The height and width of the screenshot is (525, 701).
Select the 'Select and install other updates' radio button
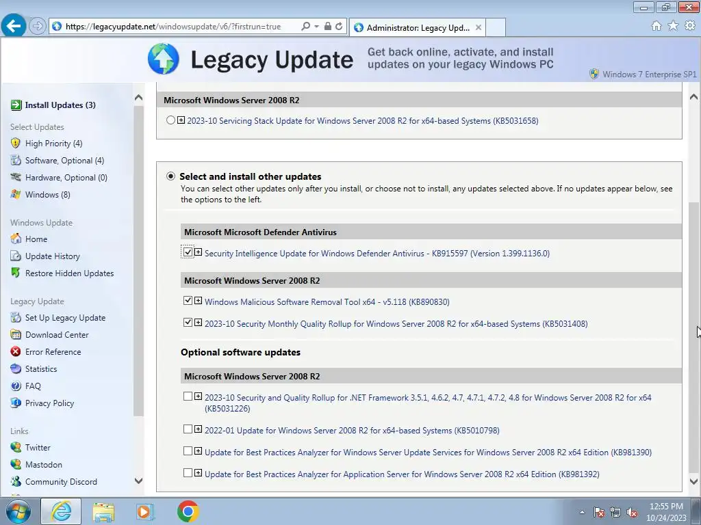pyautogui.click(x=170, y=176)
